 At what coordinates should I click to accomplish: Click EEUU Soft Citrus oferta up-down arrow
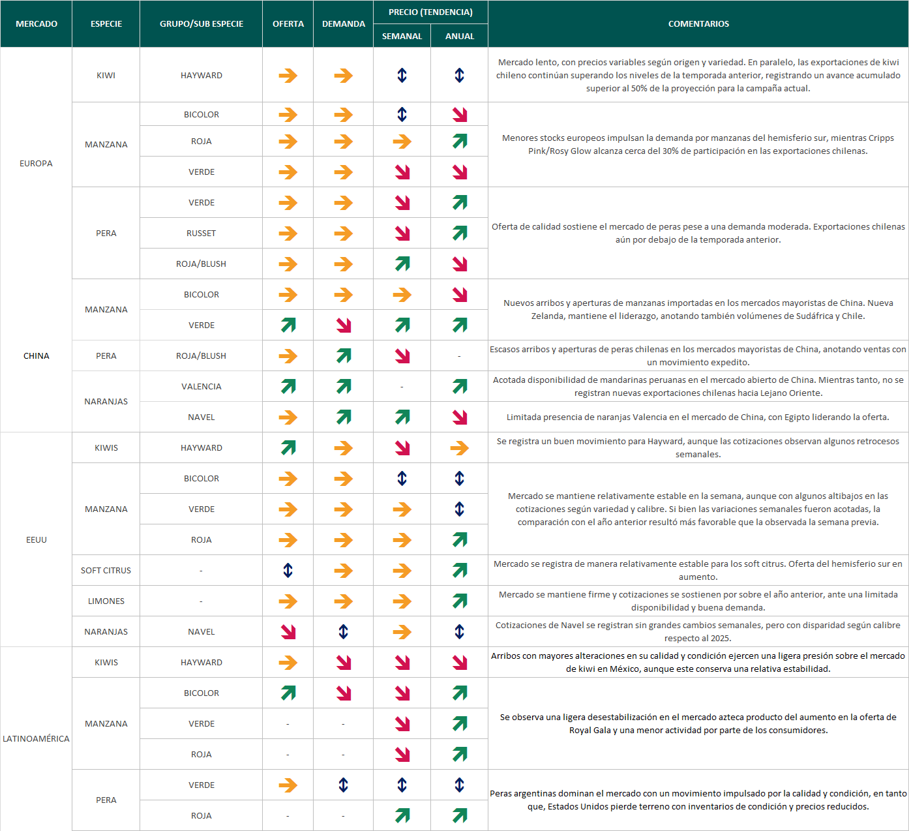point(288,571)
